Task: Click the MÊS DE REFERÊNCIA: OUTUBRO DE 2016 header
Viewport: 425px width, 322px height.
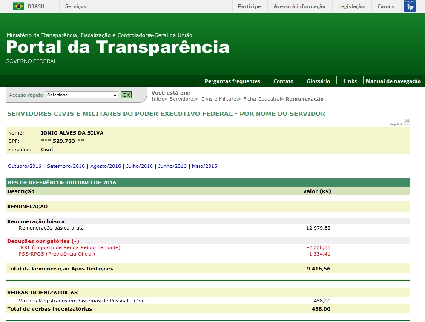Action: 62,183
